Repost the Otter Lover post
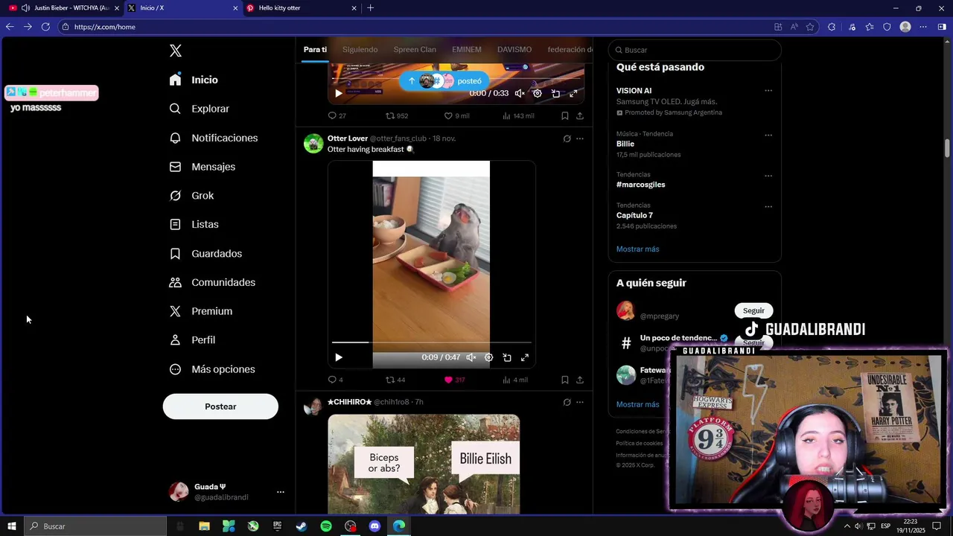Viewport: 953px width, 536px height. click(395, 380)
